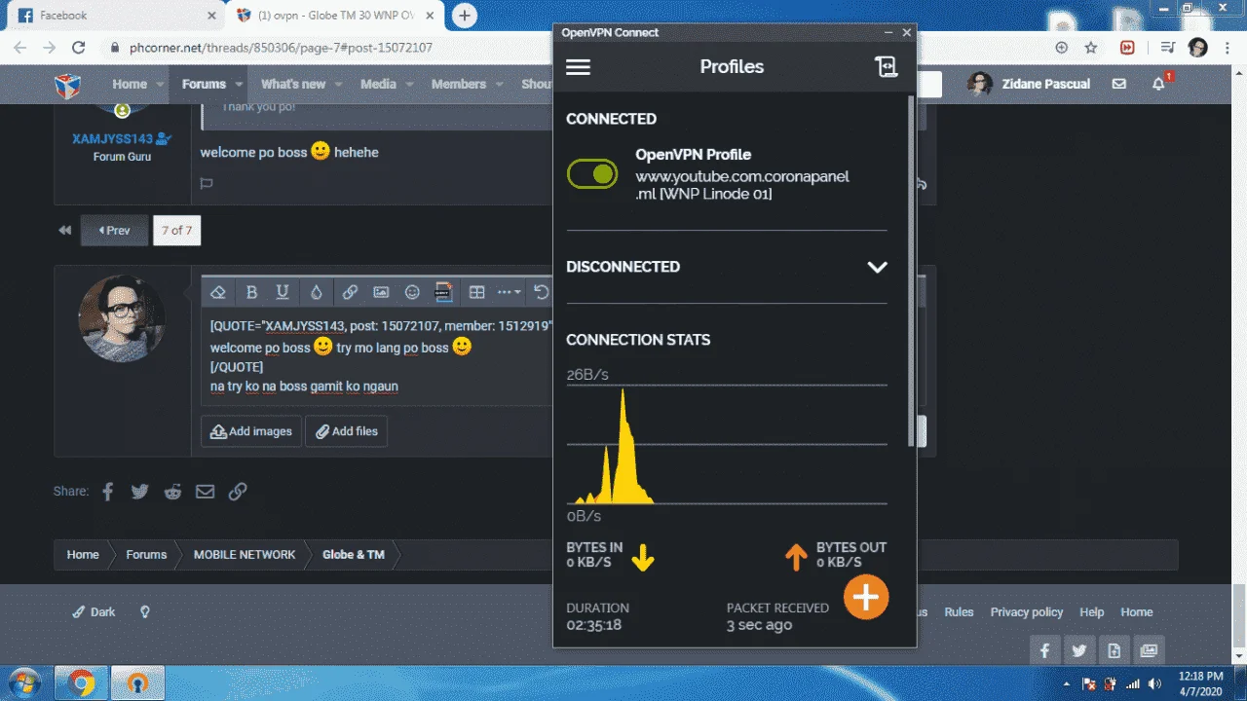The image size is (1247, 701).
Task: Open the smilies picker in editor
Action: click(412, 292)
